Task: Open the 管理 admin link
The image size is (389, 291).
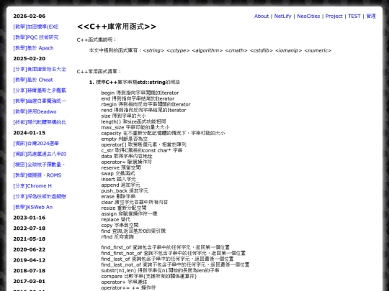Action: coord(371,16)
